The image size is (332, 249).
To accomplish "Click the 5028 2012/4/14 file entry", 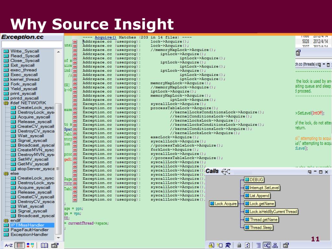I will pos(315,41).
